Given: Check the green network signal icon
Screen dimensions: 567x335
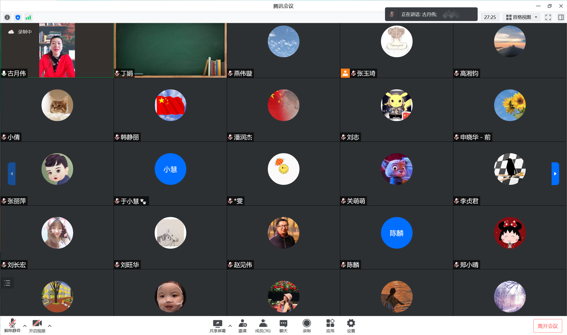Looking at the screenshot, I should (28, 17).
